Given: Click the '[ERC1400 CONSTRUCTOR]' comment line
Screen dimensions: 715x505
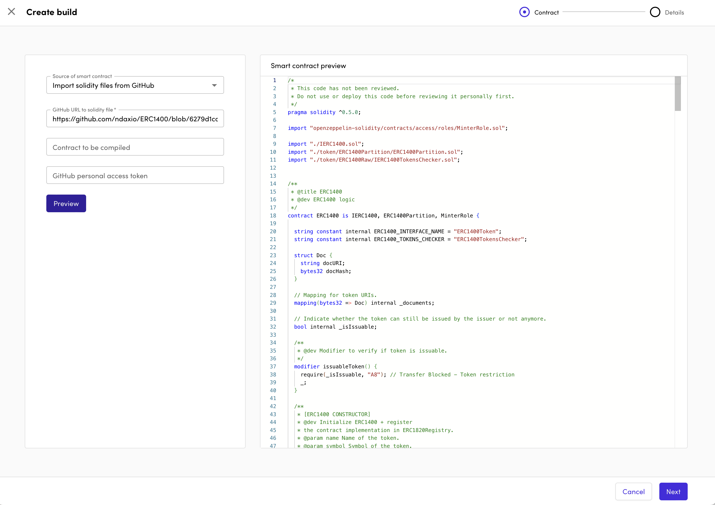Looking at the screenshot, I should pos(334,415).
